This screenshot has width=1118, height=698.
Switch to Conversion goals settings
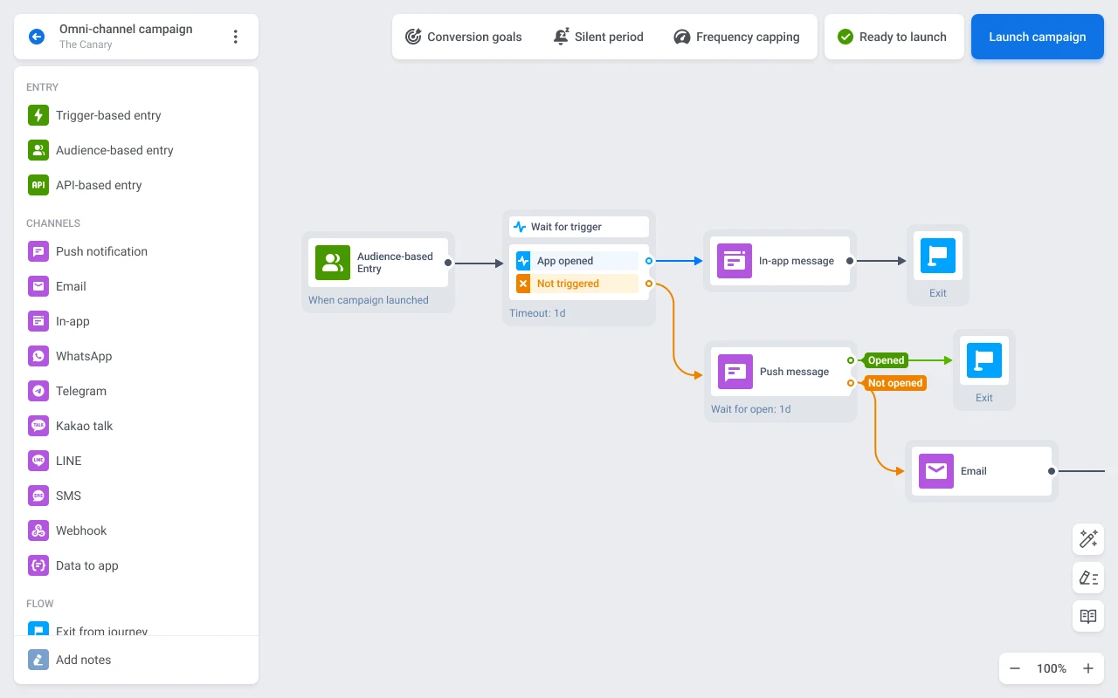pyautogui.click(x=464, y=37)
